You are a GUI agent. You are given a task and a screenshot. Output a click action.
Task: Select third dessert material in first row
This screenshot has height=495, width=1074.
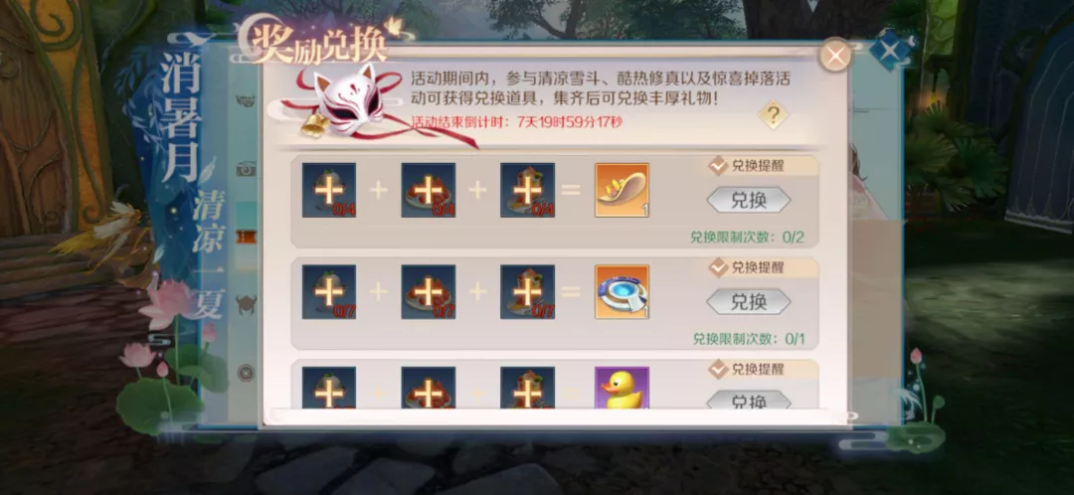(527, 190)
